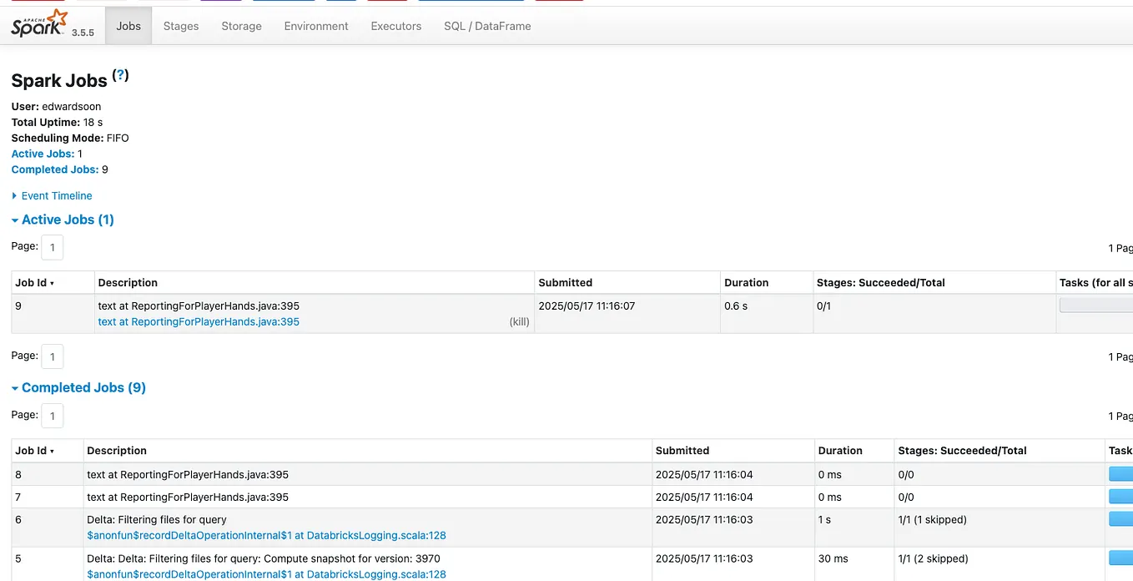
Task: View the Environment tab
Action: pos(315,26)
